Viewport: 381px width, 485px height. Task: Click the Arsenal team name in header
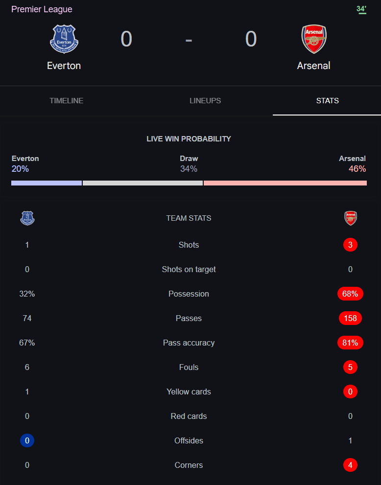(x=314, y=66)
